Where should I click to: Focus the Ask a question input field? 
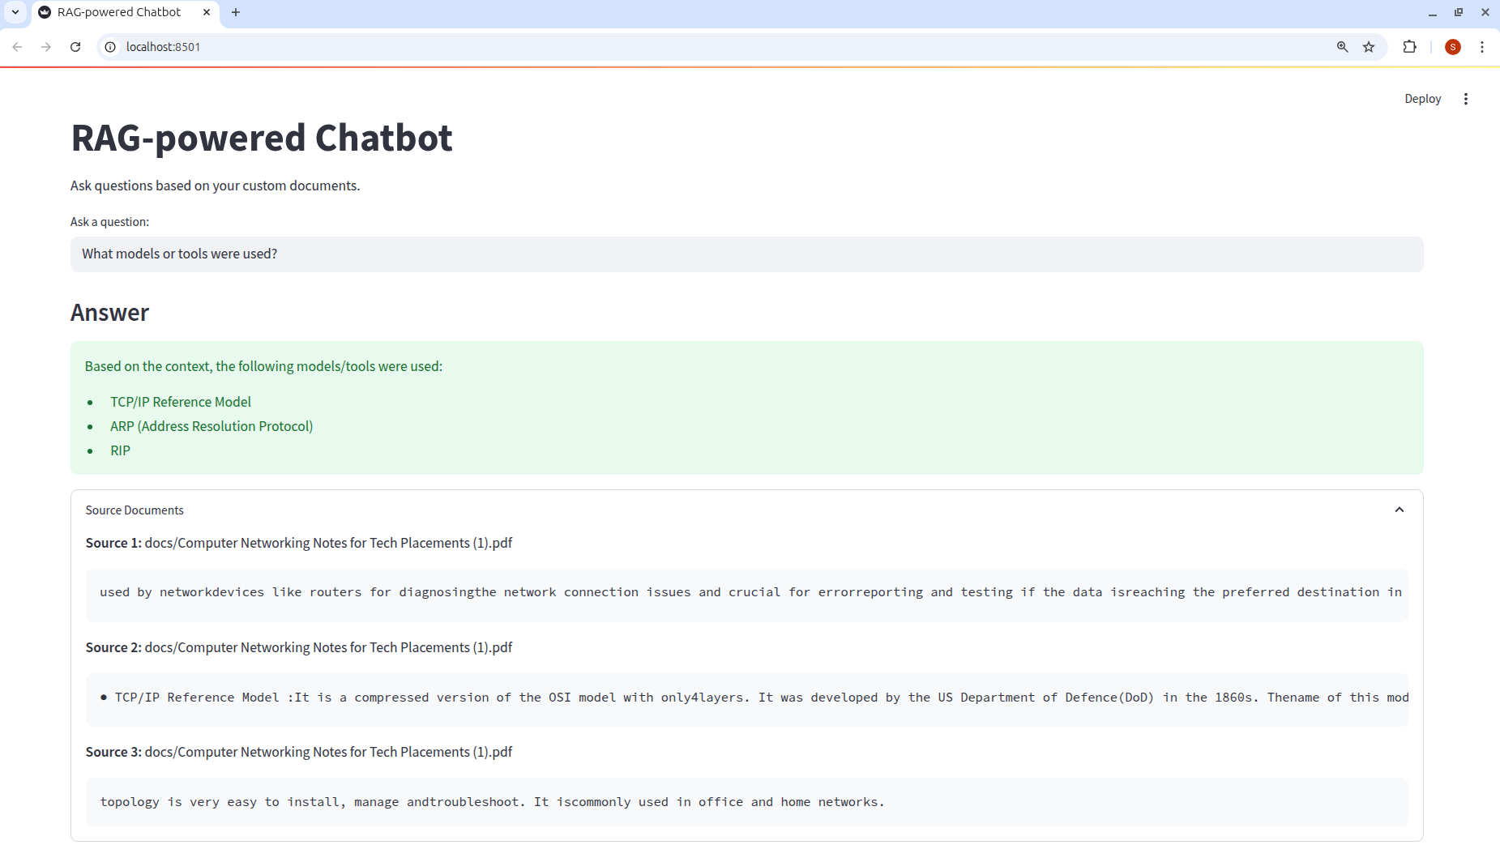[x=746, y=254]
